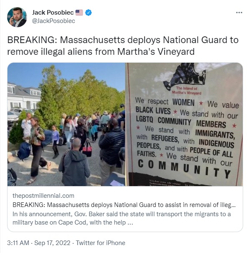Click the blue verified badge
The width and height of the screenshot is (249, 253).
88,13
